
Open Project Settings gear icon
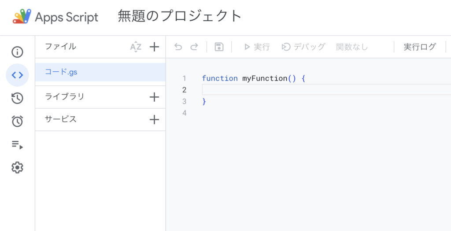click(17, 168)
